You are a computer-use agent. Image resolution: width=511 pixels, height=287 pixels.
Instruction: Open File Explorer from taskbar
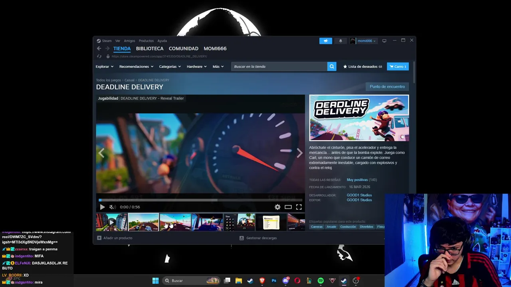click(239, 281)
